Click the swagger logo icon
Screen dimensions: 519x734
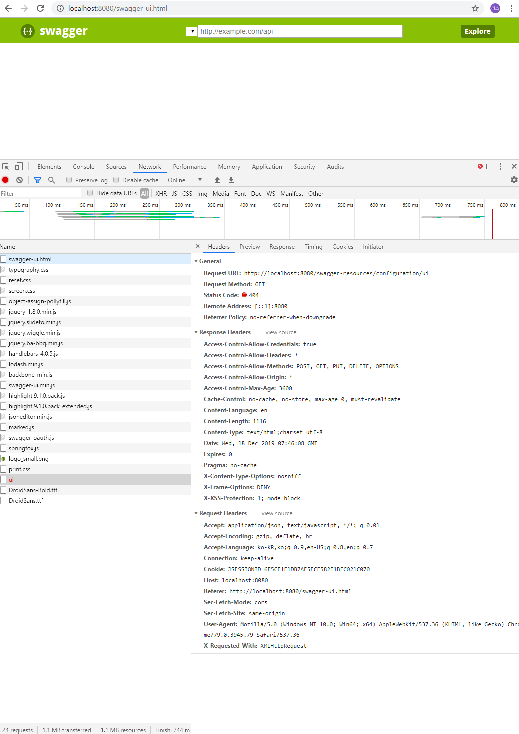(x=28, y=31)
